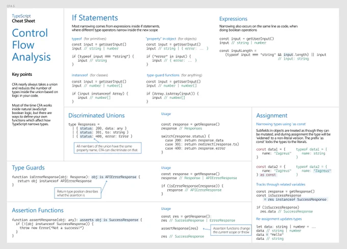Select 'Tracks through related variables' subheading

point(281,184)
